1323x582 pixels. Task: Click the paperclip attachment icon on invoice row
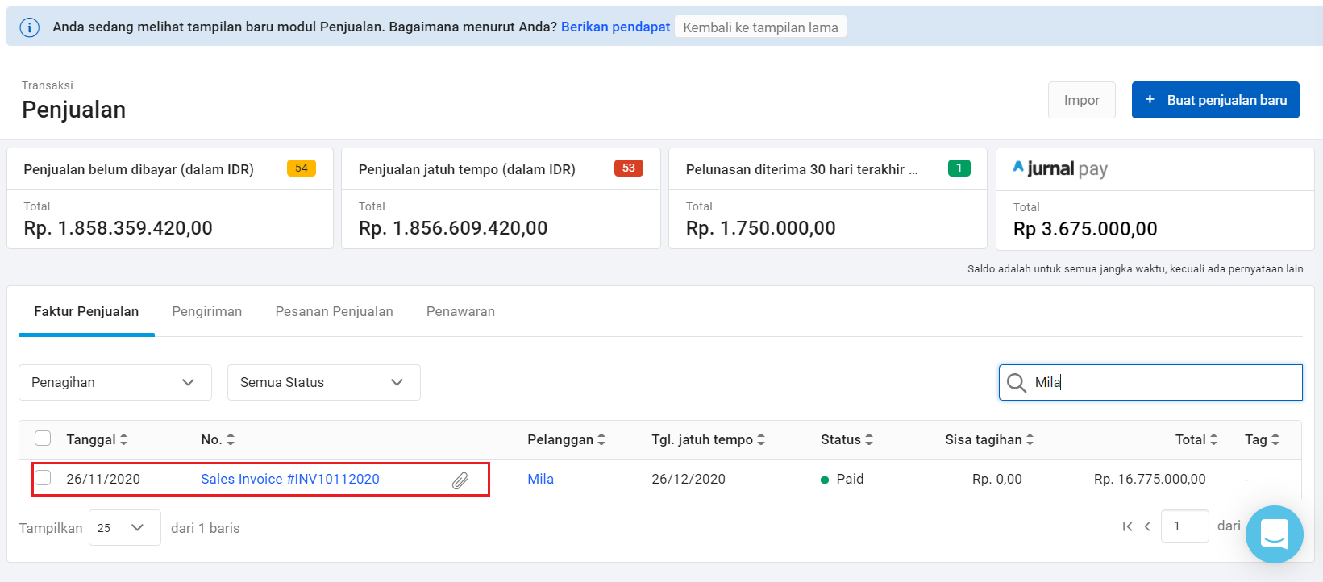coord(460,480)
